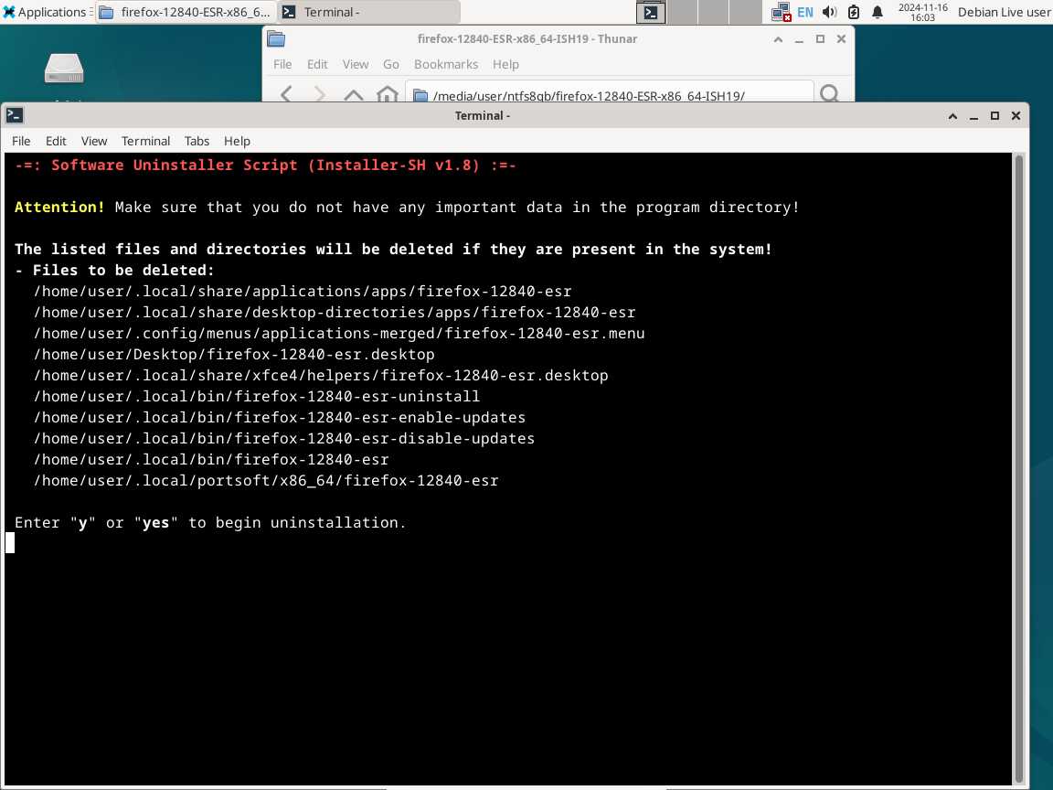Screen dimensions: 1053x790
Task: Minimize the Terminal window
Action: click(x=973, y=116)
